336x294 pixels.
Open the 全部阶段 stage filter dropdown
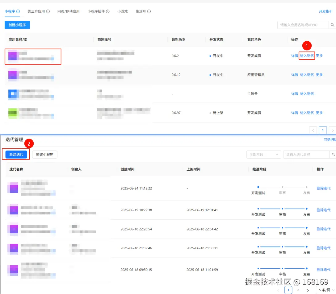pos(263,154)
